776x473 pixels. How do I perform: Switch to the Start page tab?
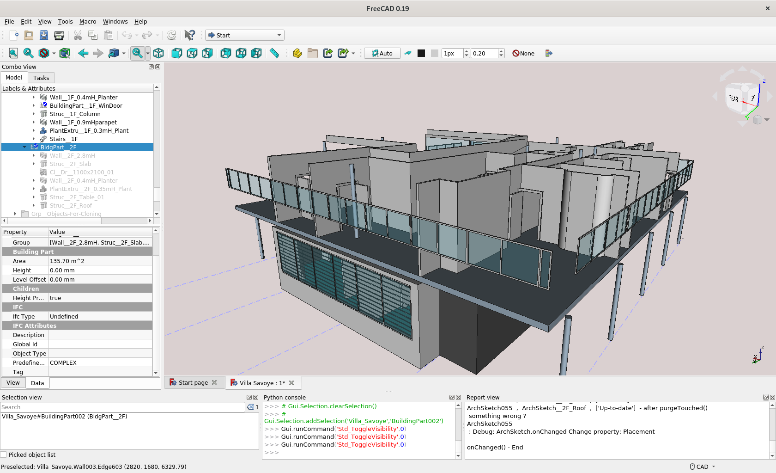193,382
